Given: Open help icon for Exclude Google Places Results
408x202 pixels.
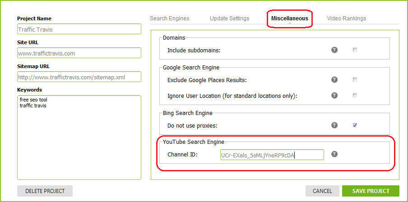Looking at the screenshot, I should (334, 80).
